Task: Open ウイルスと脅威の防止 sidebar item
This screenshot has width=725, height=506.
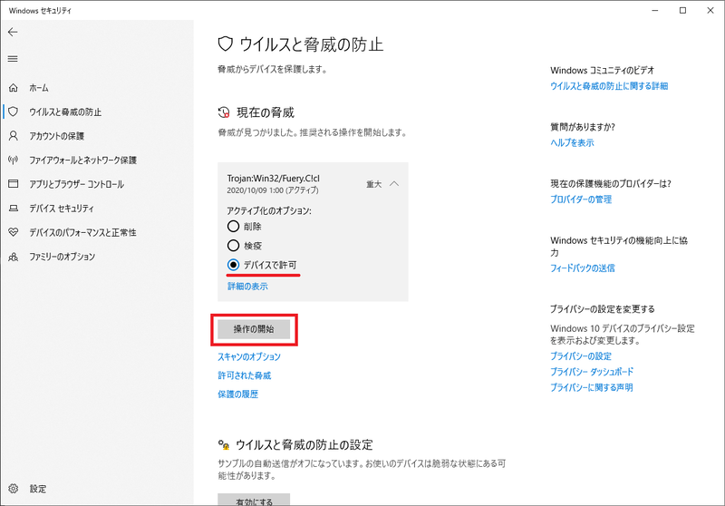Action: [x=98, y=112]
